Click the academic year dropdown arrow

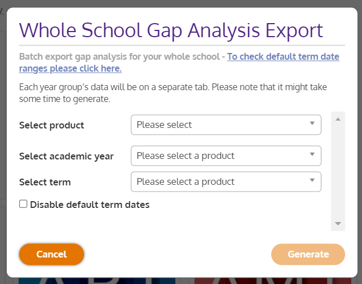312,155
